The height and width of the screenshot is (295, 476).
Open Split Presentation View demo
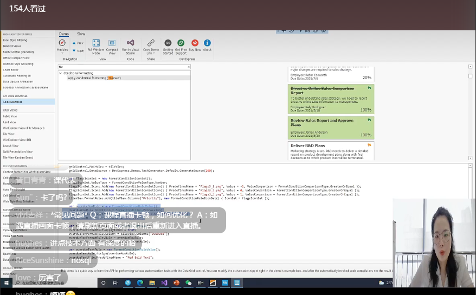tap(17, 152)
